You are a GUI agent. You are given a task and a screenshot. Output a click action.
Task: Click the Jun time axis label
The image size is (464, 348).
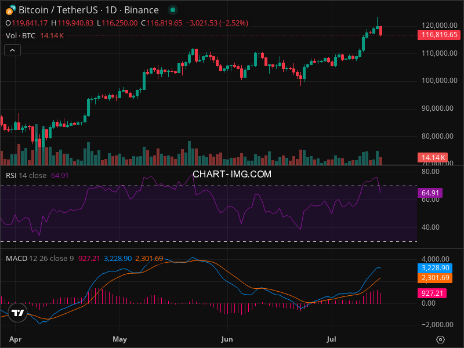[x=227, y=339]
